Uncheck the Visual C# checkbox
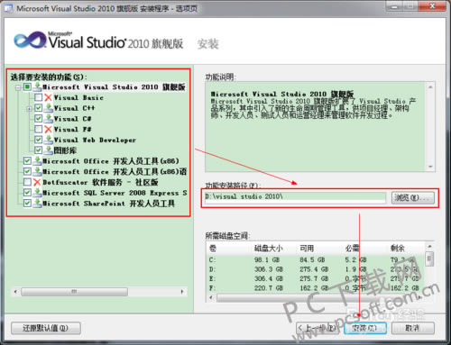Viewport: 451px width, 345px height. pyautogui.click(x=38, y=118)
